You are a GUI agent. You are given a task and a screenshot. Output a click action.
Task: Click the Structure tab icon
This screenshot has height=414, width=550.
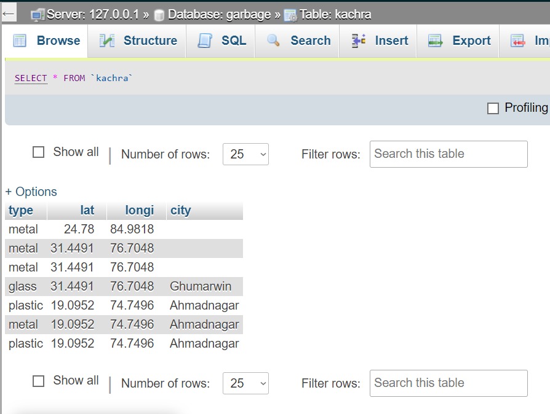[x=107, y=41]
